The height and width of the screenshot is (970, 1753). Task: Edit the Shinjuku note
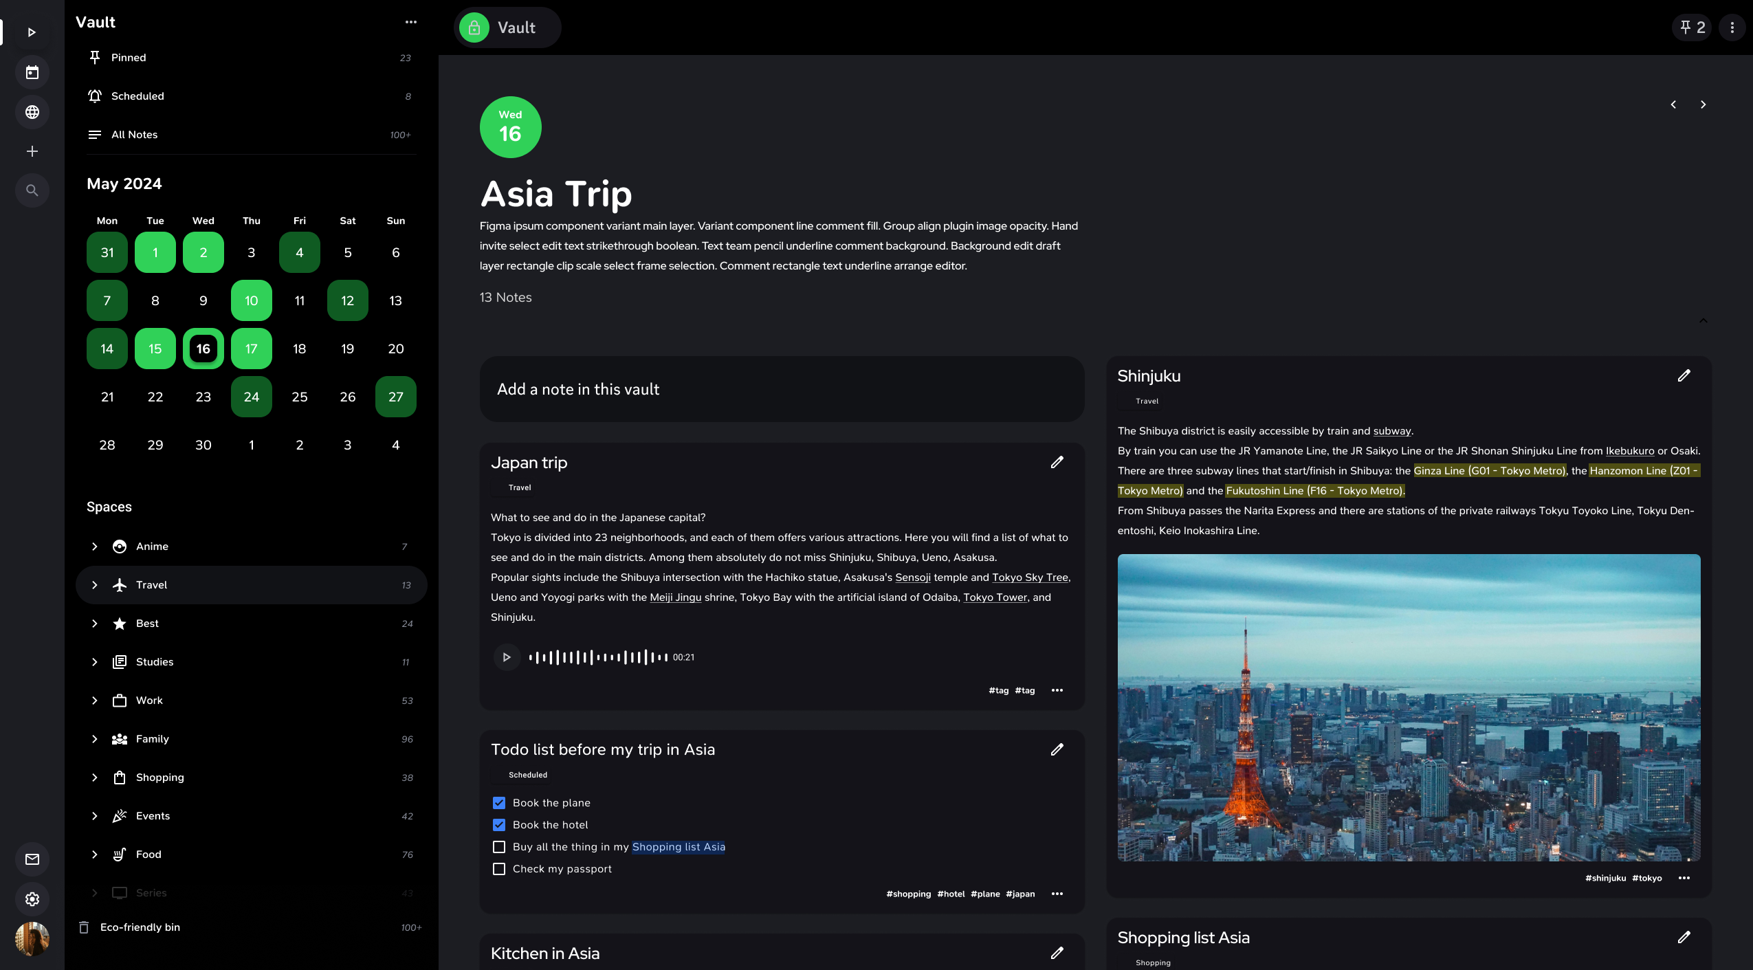1684,375
